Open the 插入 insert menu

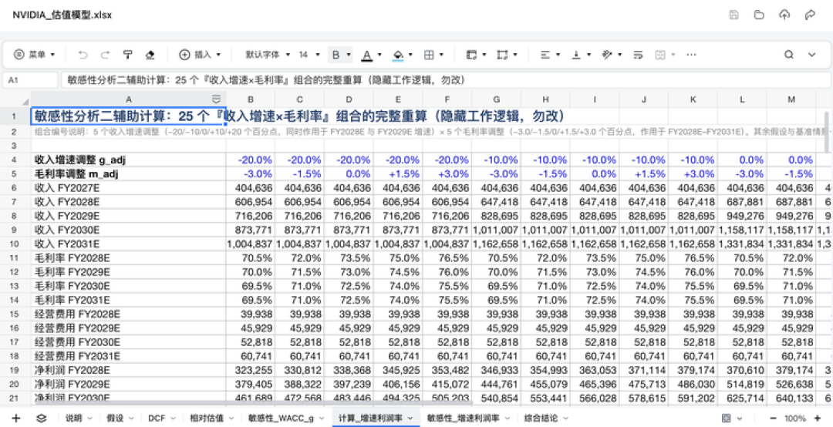click(200, 55)
